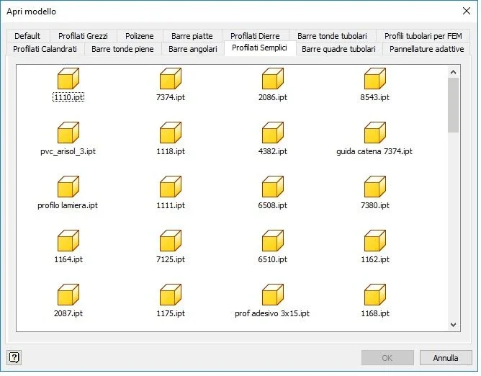Click the OK button
The image size is (481, 376).
click(389, 359)
